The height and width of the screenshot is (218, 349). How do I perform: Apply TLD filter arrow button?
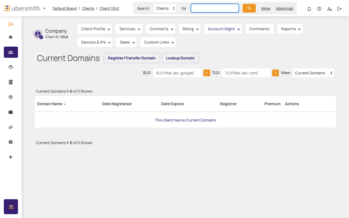(275, 73)
